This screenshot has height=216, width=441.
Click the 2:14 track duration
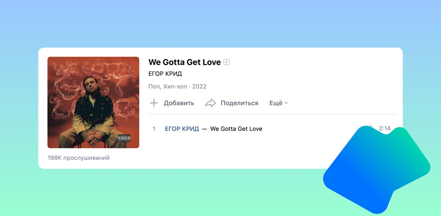click(385, 129)
